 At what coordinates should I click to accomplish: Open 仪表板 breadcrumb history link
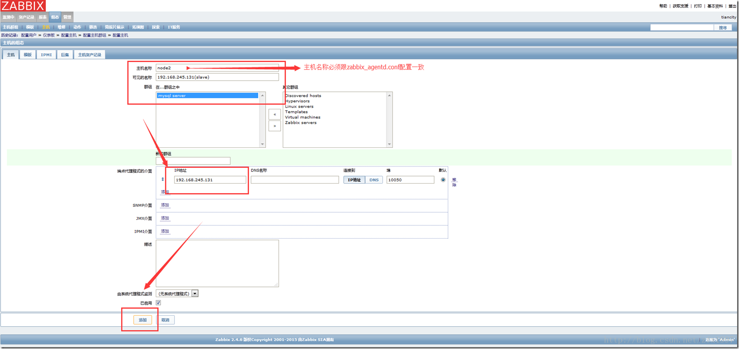point(49,35)
